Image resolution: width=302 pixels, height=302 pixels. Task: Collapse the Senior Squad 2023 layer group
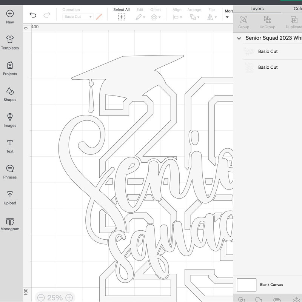(239, 39)
